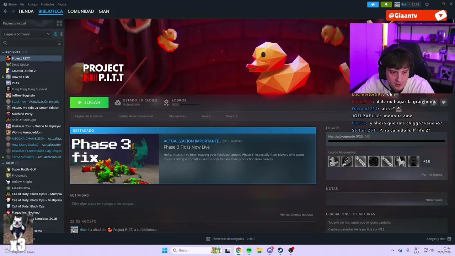Open the Juegos y Software dropdown

[x=26, y=34]
